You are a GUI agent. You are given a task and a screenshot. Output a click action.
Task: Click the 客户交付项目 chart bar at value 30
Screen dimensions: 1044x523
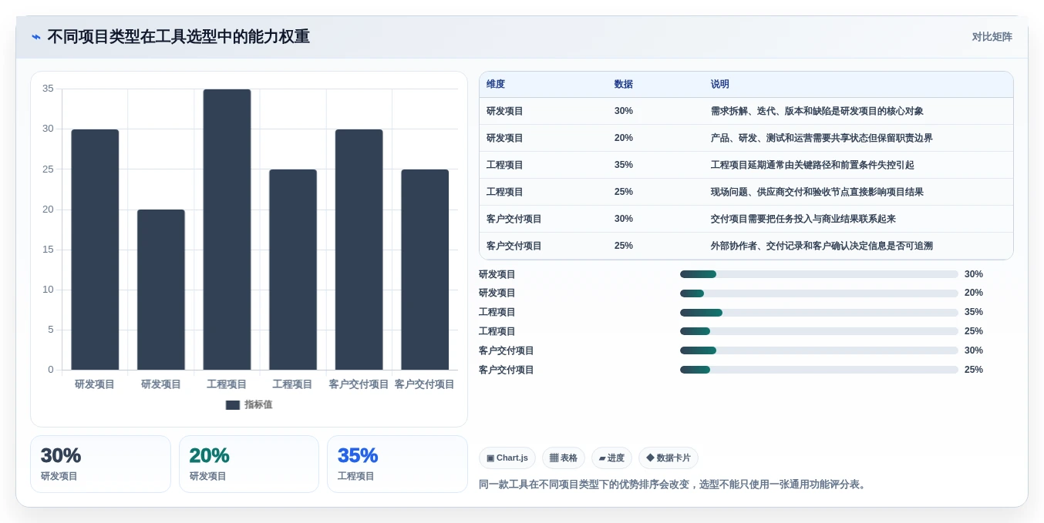[x=359, y=250]
